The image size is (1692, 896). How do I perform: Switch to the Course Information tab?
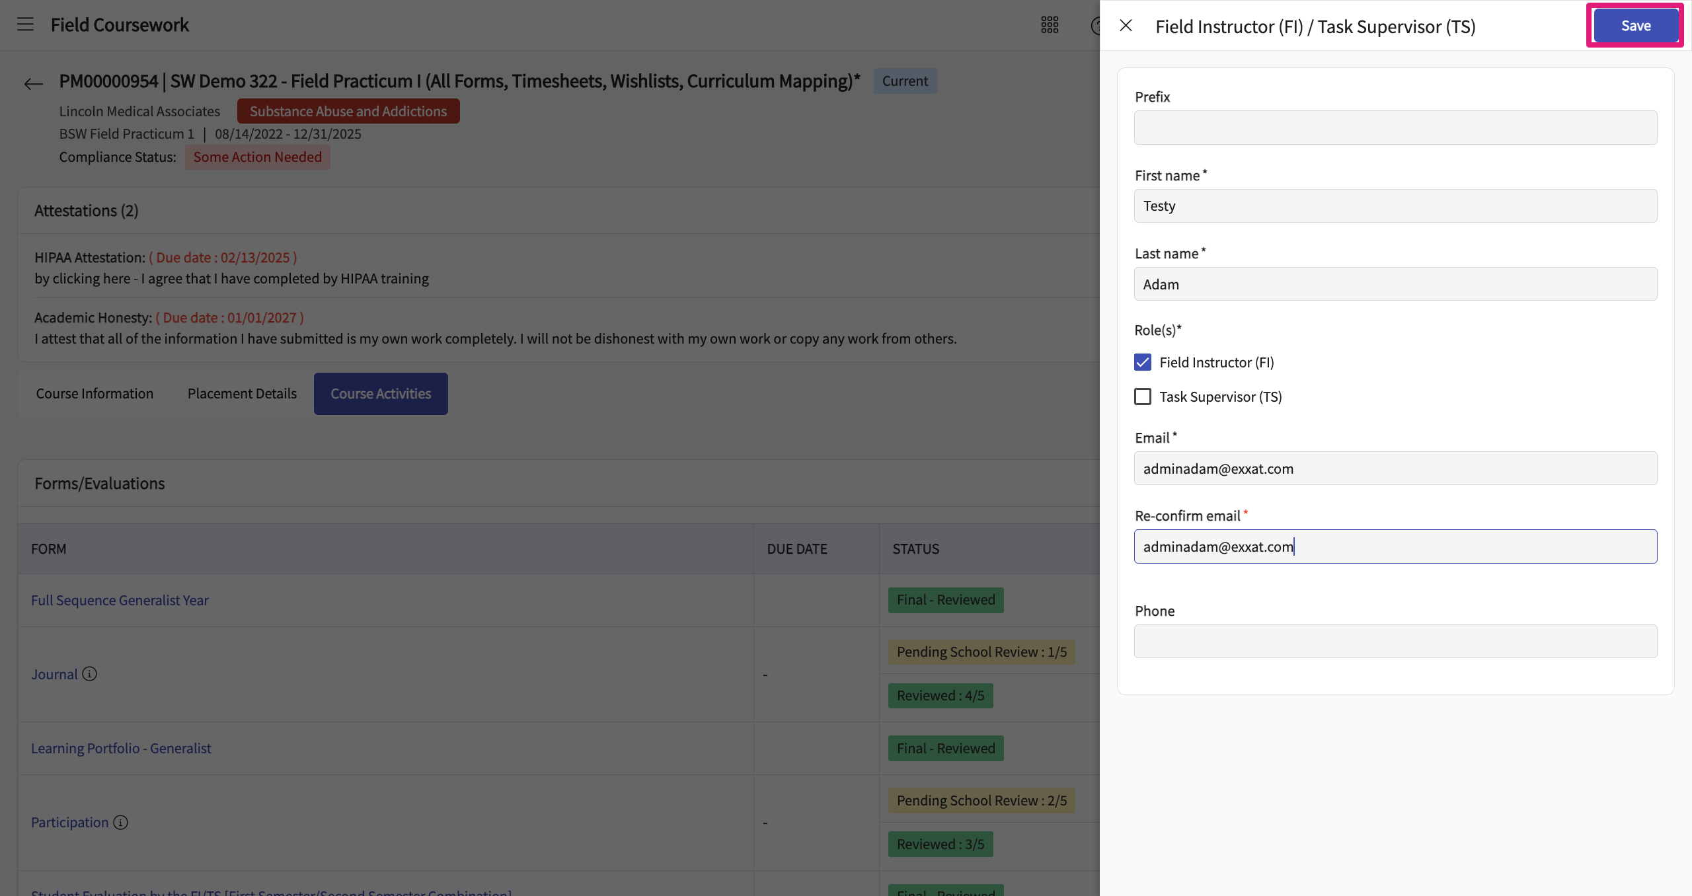[x=95, y=394]
